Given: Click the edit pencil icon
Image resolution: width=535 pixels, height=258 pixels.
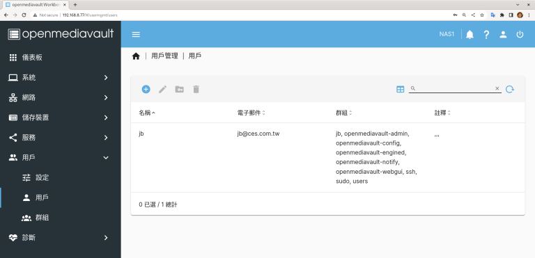Looking at the screenshot, I should (163, 89).
